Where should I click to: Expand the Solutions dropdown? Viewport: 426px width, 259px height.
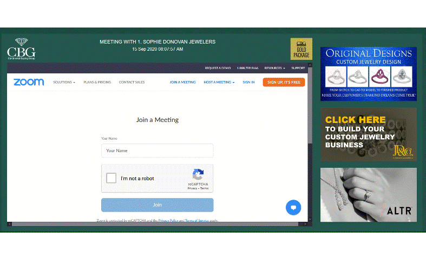pyautogui.click(x=64, y=82)
